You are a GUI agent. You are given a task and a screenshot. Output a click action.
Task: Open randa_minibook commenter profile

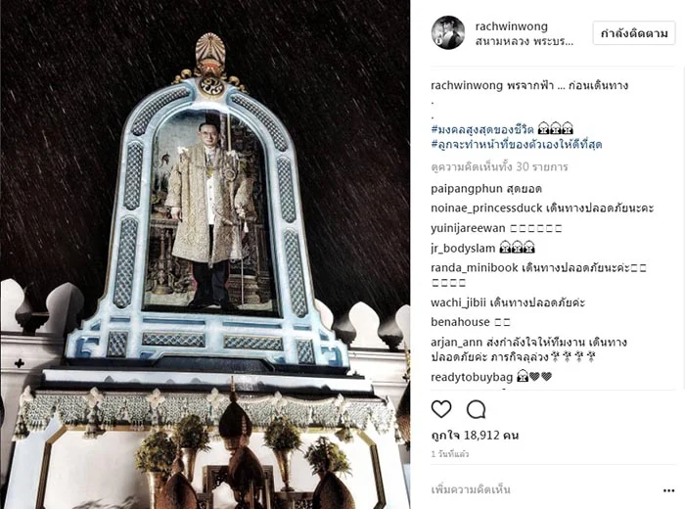click(x=475, y=267)
